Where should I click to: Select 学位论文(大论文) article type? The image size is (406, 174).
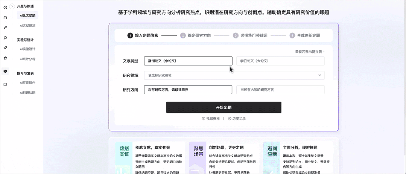click(x=280, y=61)
